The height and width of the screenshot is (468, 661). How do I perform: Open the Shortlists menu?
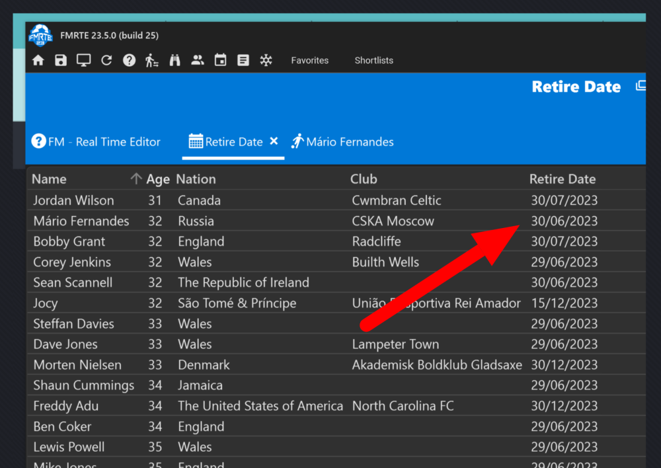coord(373,60)
